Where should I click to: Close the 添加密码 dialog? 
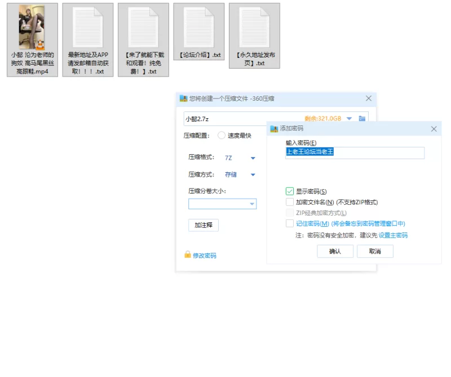pyautogui.click(x=434, y=129)
